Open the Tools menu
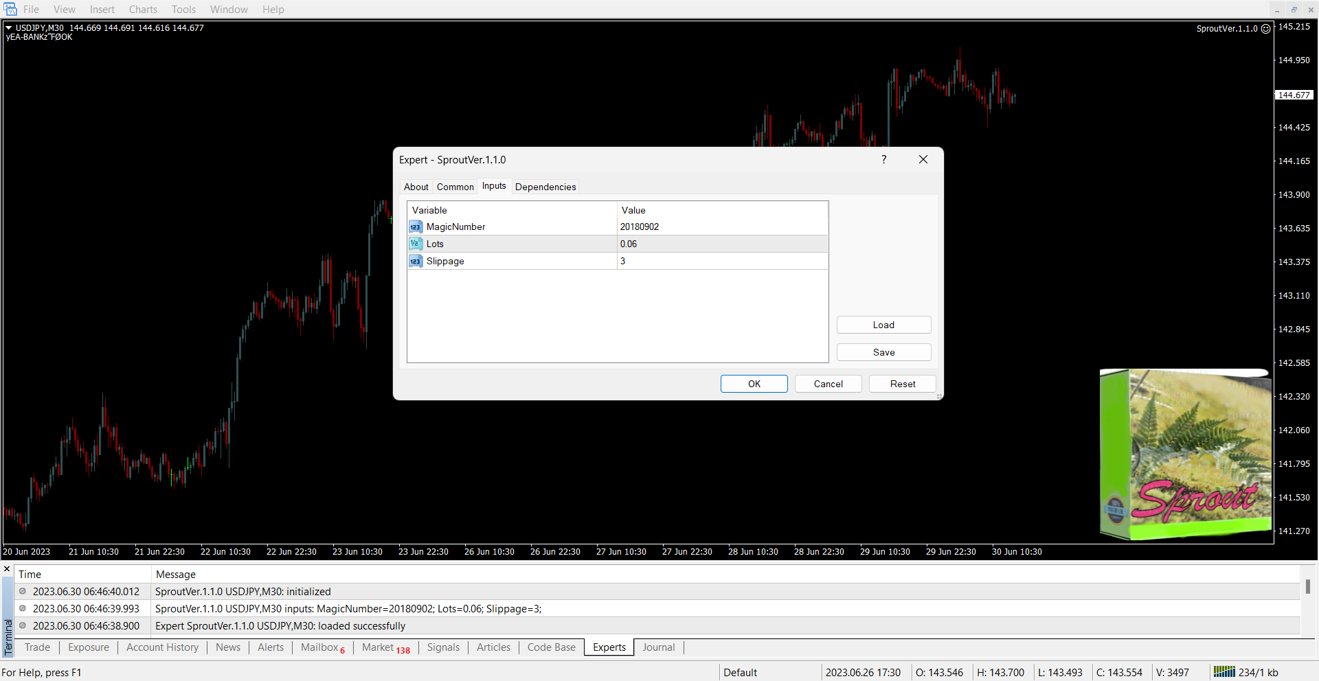 click(183, 10)
